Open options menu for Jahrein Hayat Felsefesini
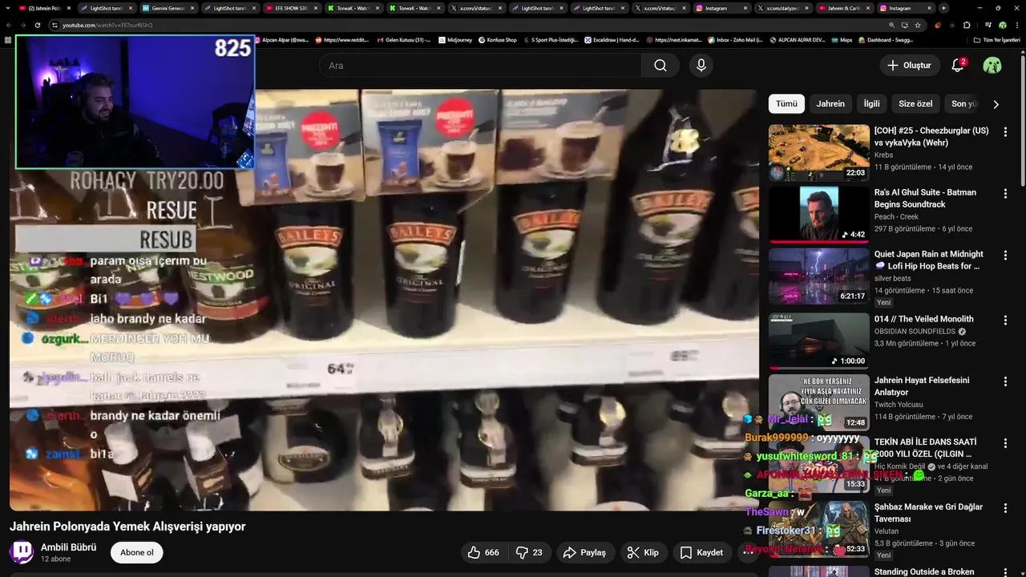Screen dimensions: 1026x577 (x=1005, y=381)
